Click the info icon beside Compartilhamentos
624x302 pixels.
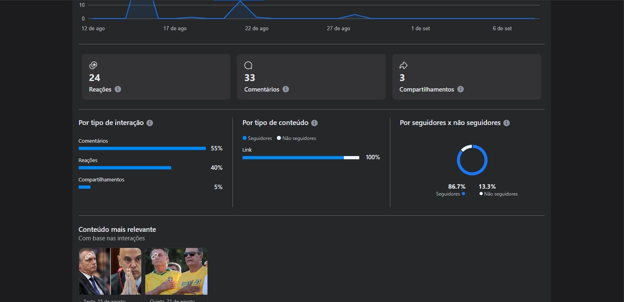click(461, 89)
